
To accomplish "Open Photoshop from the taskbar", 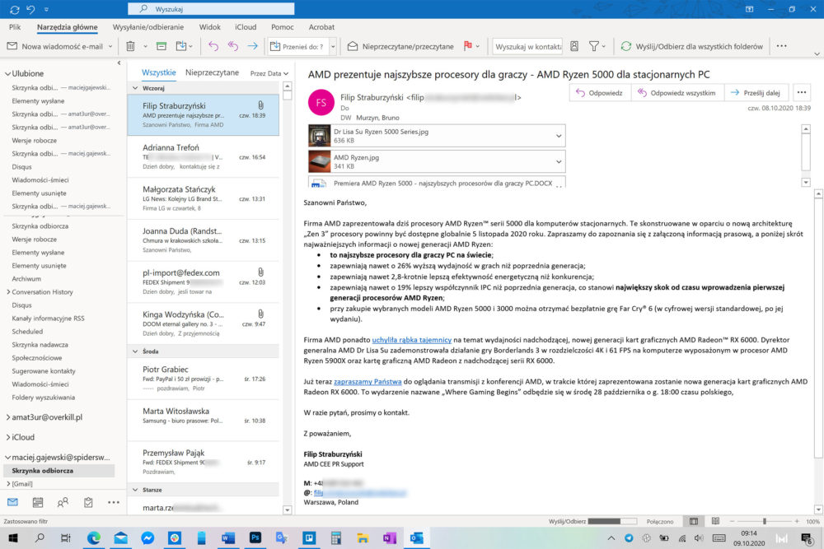I will [255, 537].
